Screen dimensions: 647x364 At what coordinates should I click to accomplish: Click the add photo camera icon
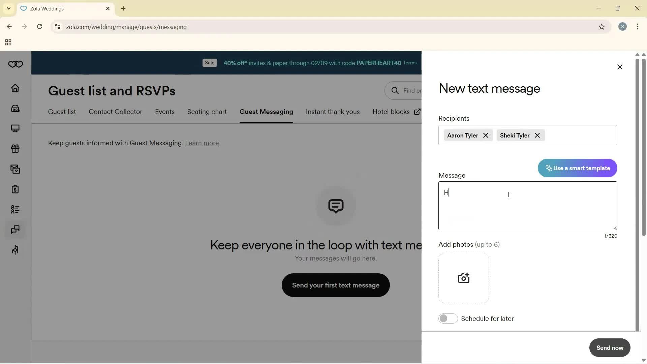point(463,278)
